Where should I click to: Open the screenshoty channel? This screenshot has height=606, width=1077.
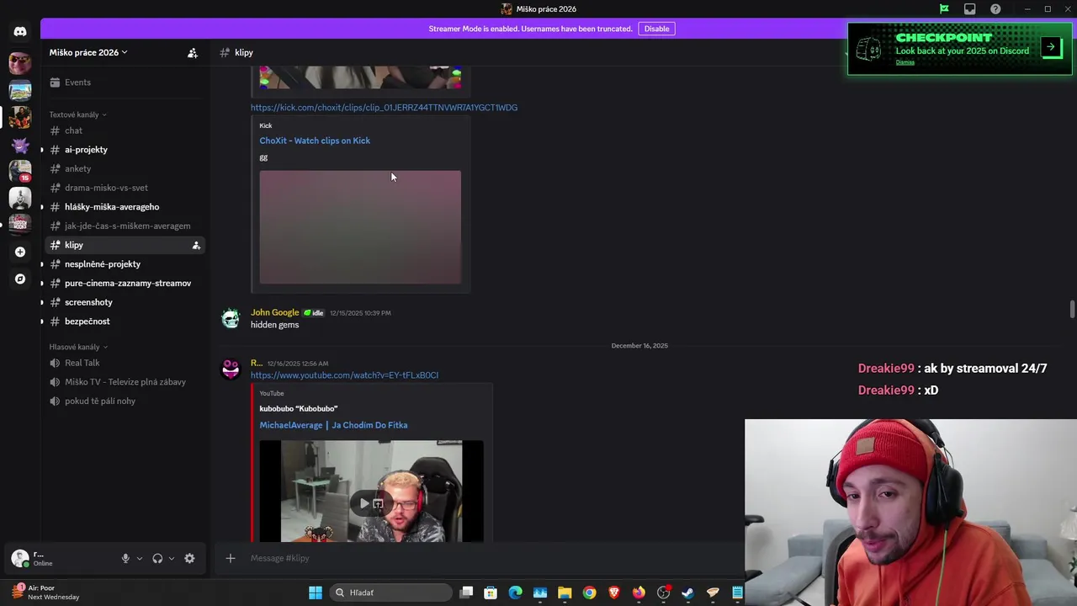pos(125,302)
